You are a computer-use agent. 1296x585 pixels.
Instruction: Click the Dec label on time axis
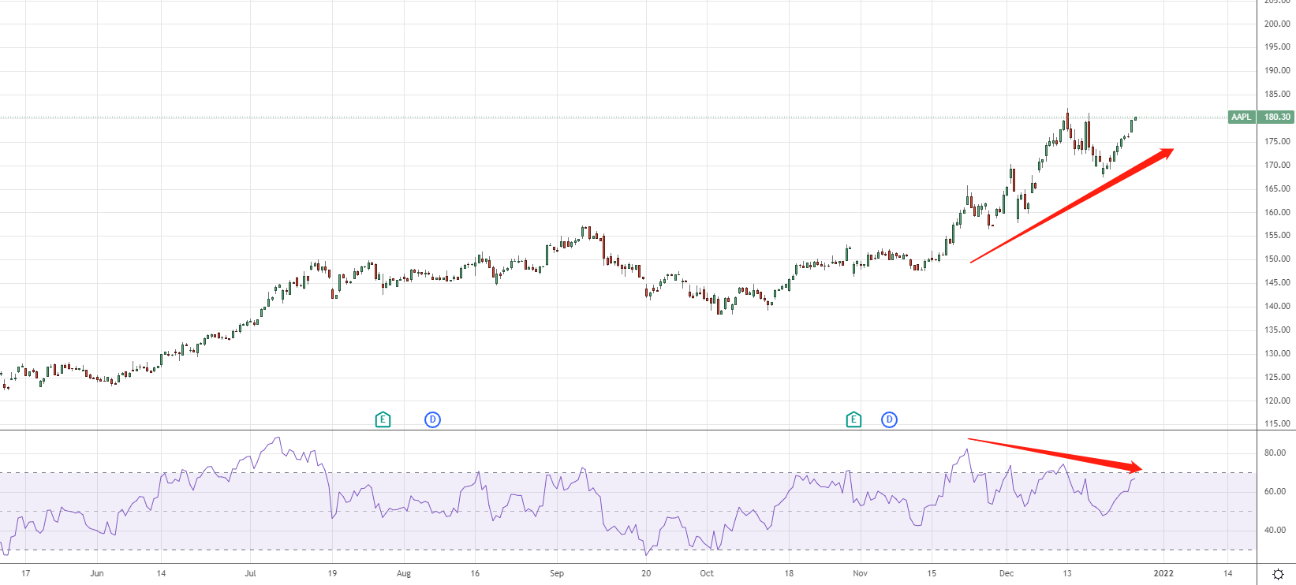click(x=1007, y=573)
